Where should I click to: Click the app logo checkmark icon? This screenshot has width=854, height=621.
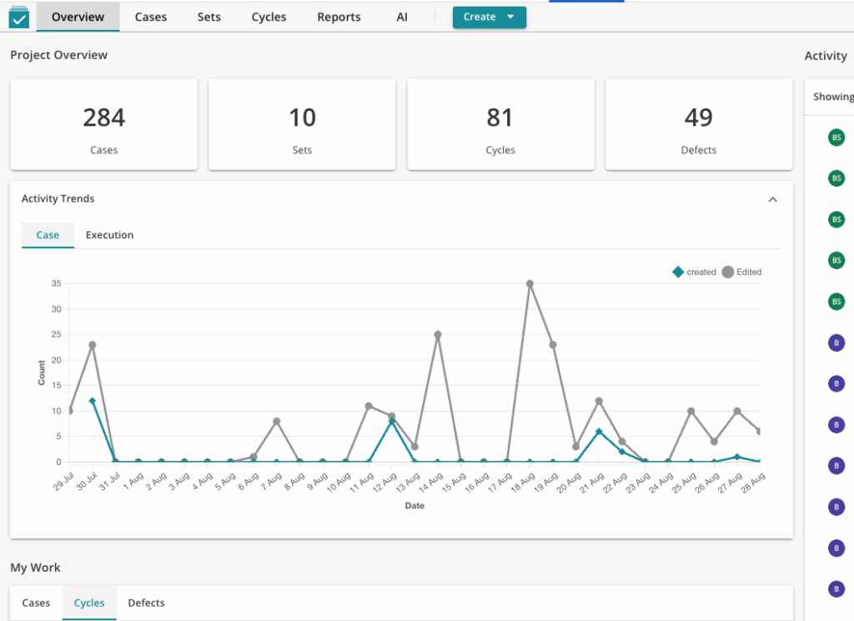(18, 18)
